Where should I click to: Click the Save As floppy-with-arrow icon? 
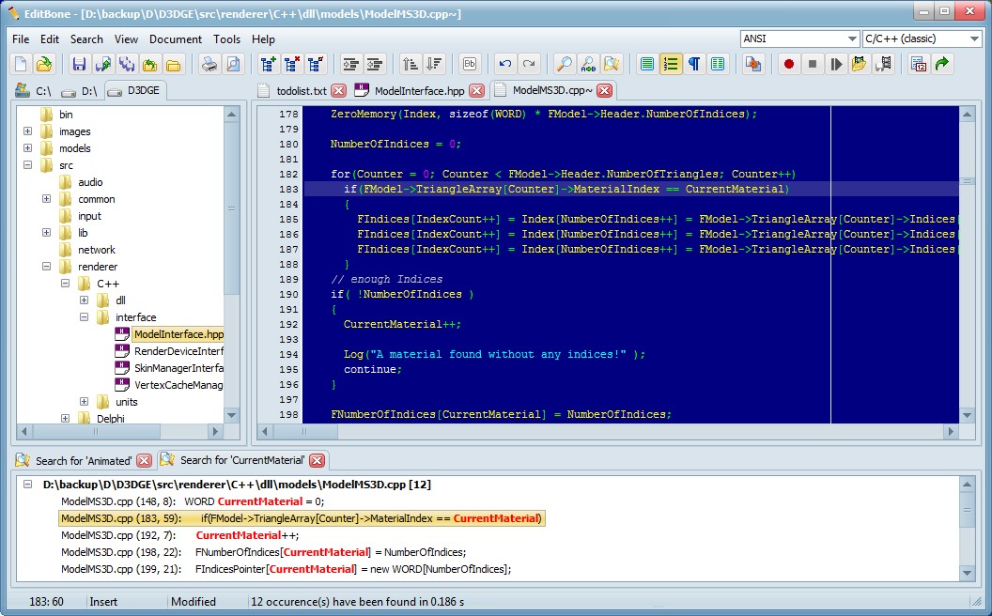pos(102,64)
